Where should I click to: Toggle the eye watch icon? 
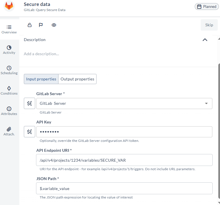[x=54, y=25]
